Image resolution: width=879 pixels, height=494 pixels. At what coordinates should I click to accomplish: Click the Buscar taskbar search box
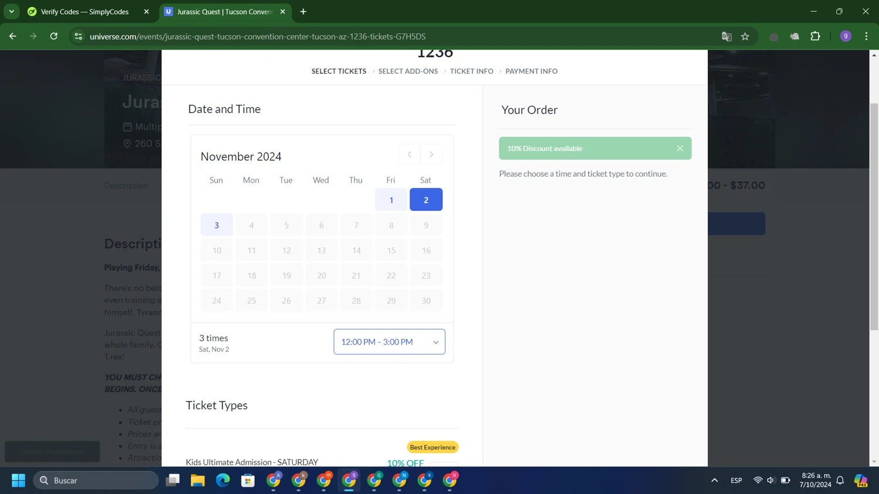[x=96, y=481]
